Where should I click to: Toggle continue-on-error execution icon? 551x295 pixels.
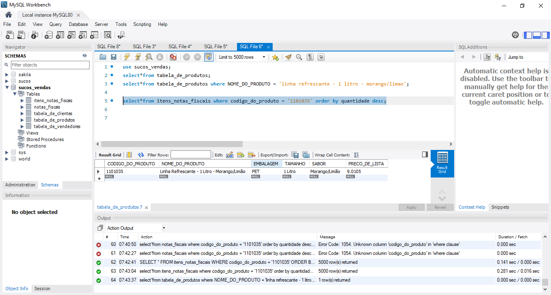(x=173, y=57)
